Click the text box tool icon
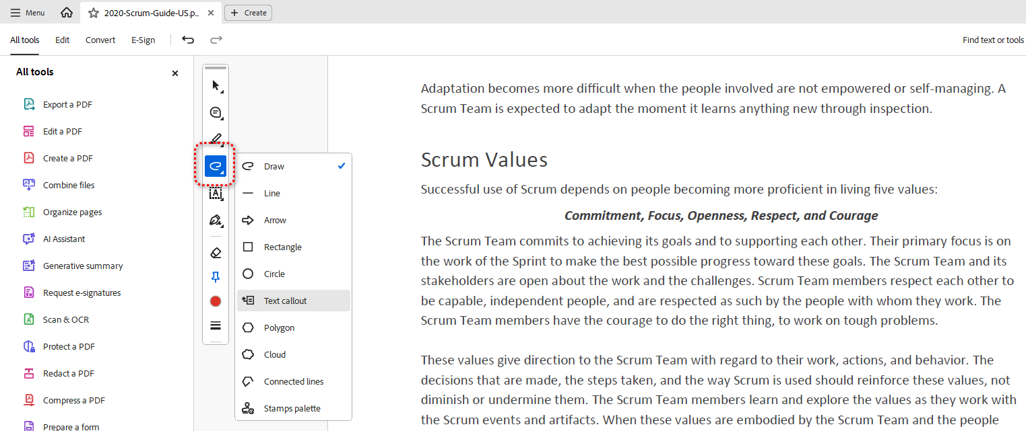Image resolution: width=1026 pixels, height=431 pixels. 216,194
